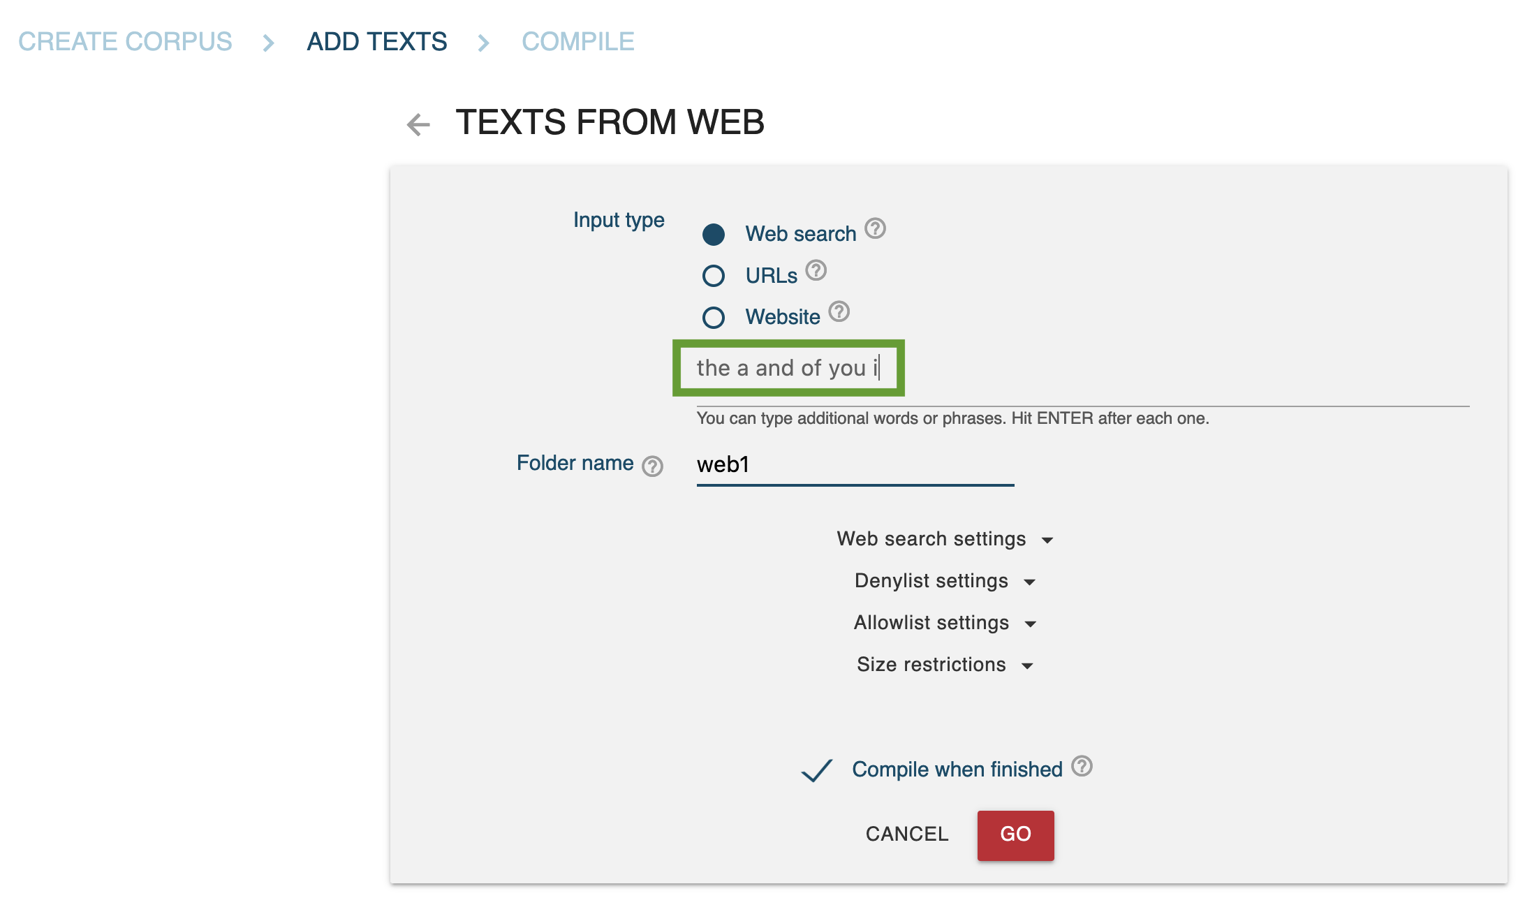Click the Folder name help icon
The width and height of the screenshot is (1525, 898).
pos(652,466)
